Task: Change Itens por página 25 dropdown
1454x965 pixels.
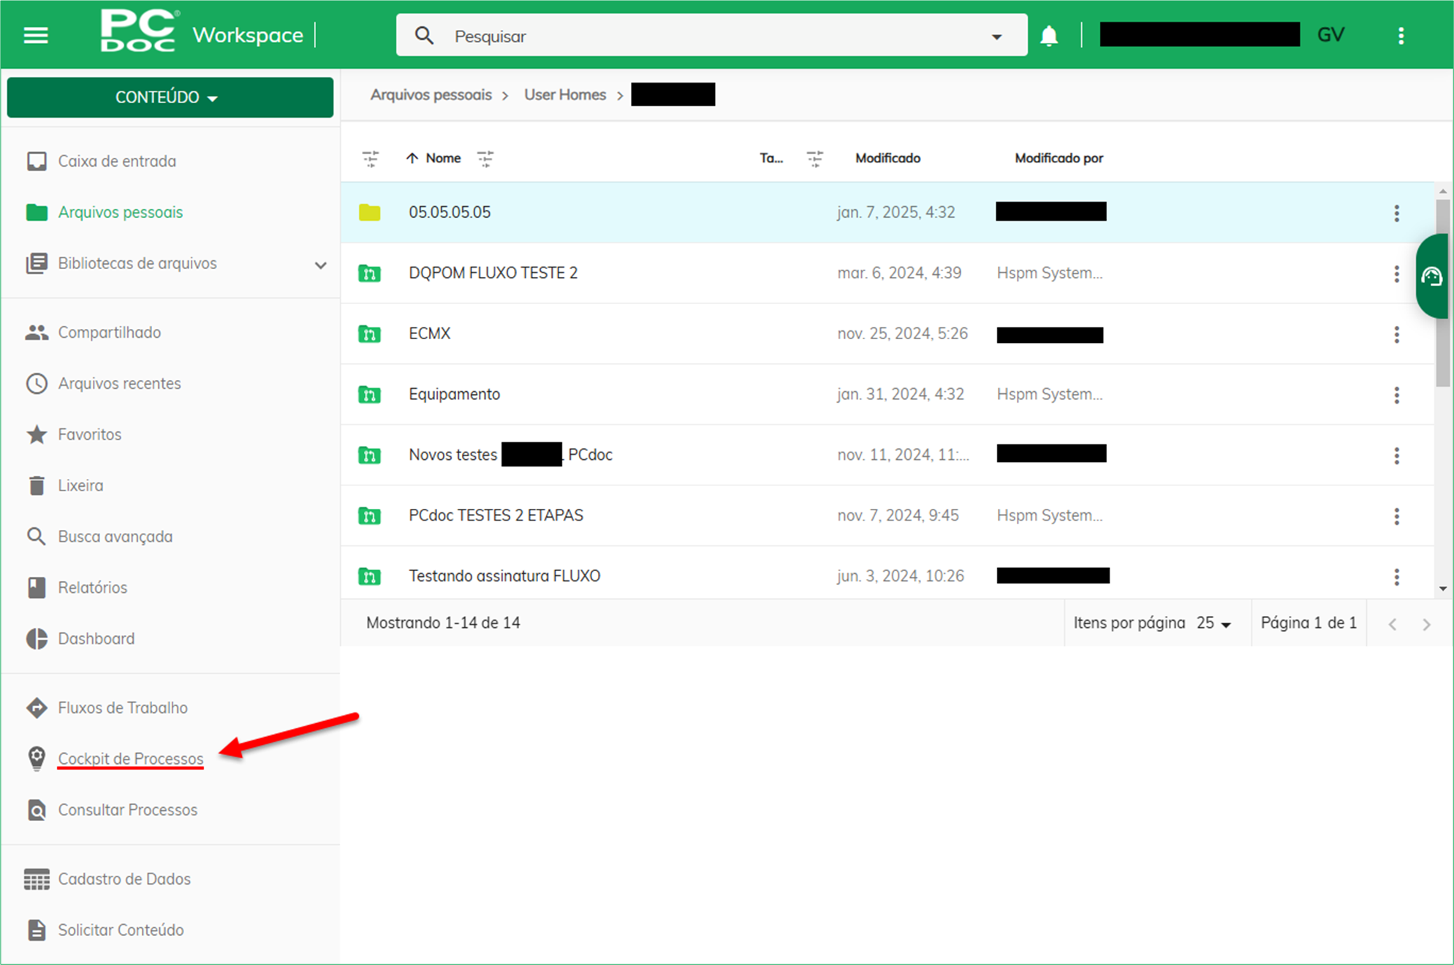Action: [1213, 623]
